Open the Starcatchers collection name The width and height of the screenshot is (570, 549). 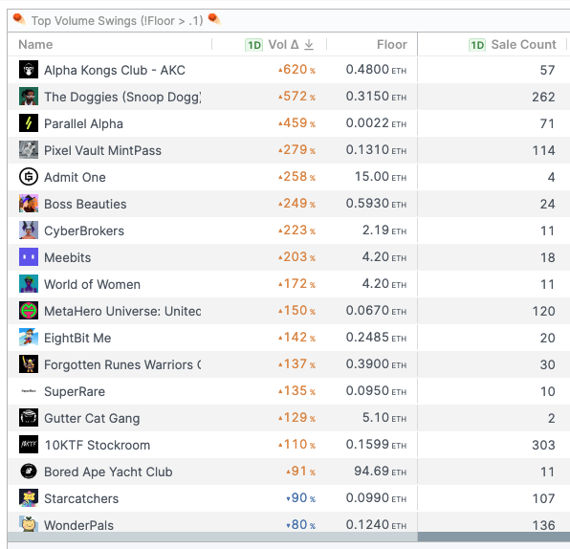pos(81,499)
